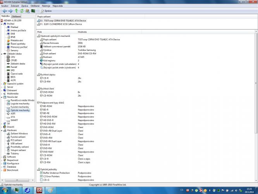The image size is (258, 194).
Task: Click the AIDA64 taskbar icon
Action: pyautogui.click(x=39, y=191)
